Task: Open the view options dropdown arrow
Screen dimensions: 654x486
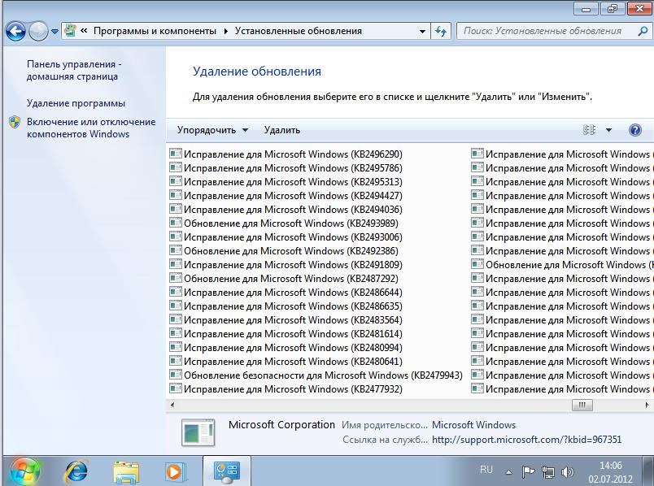Action: tap(609, 130)
